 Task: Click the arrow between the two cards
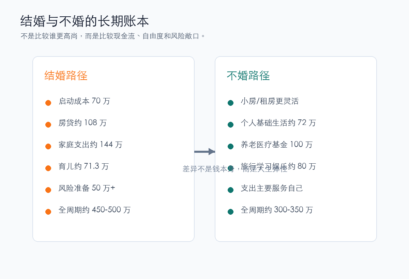[x=204, y=151]
